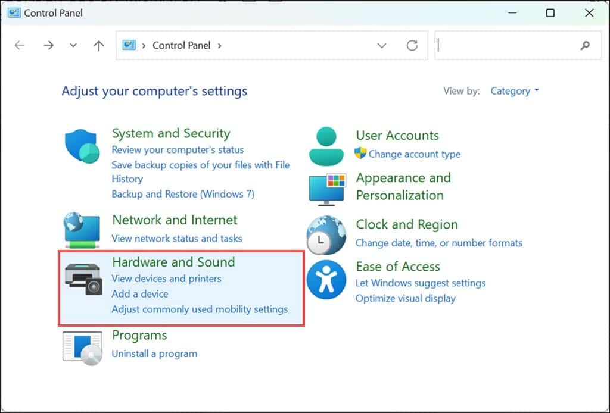Viewport: 610px width, 413px height.
Task: Click Add a device link
Action: coord(140,294)
